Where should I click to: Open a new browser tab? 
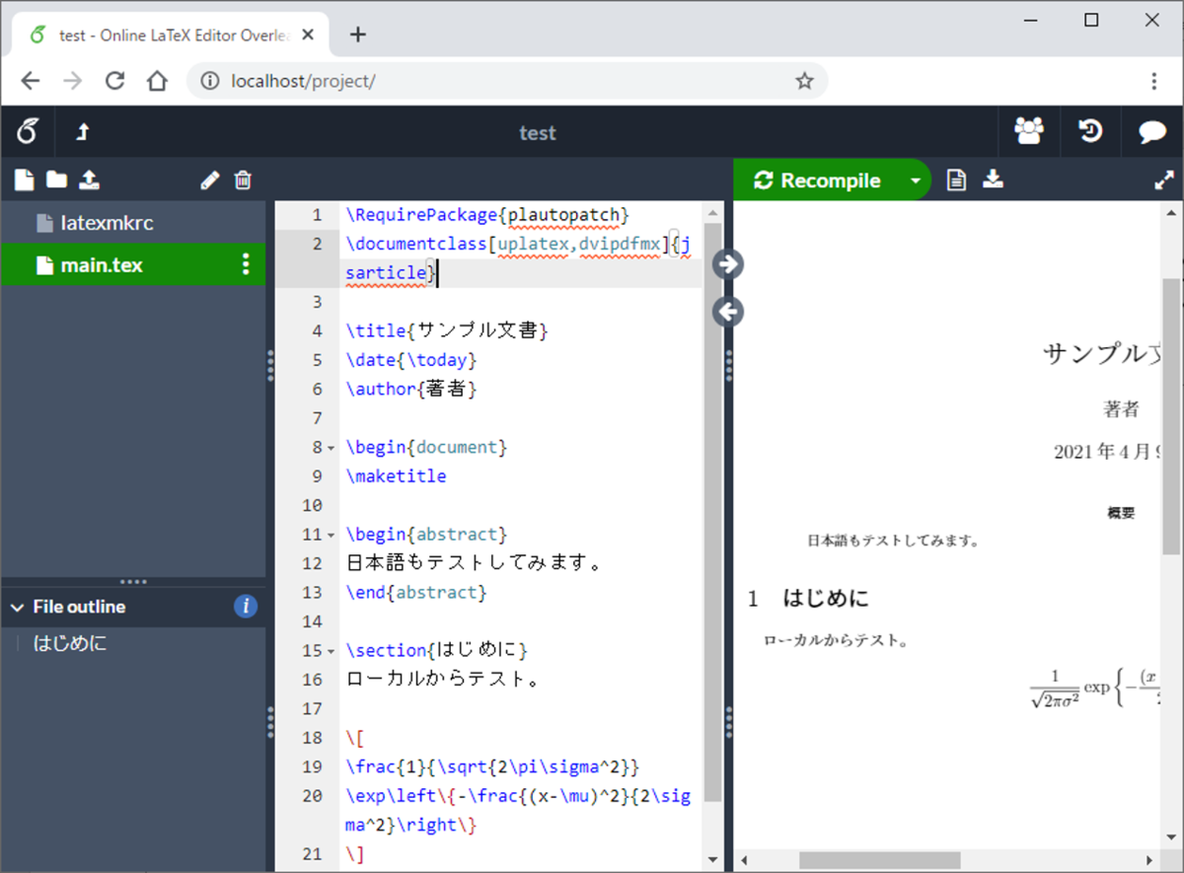358,35
